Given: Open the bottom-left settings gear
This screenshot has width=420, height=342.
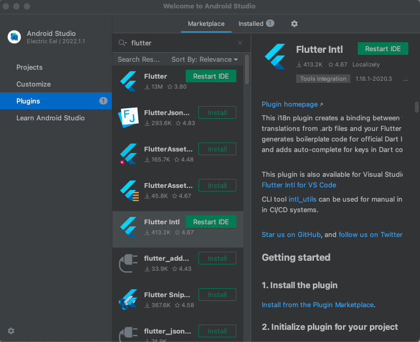Looking at the screenshot, I should (x=11, y=331).
